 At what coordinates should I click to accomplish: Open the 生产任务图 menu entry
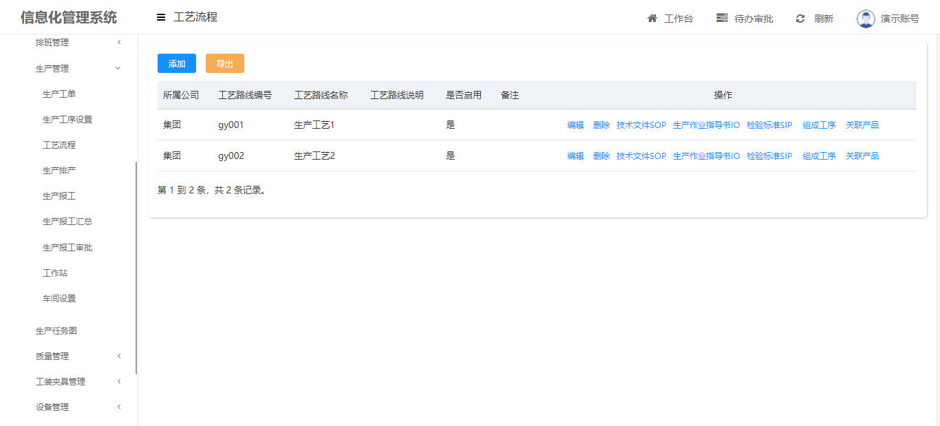tap(56, 331)
